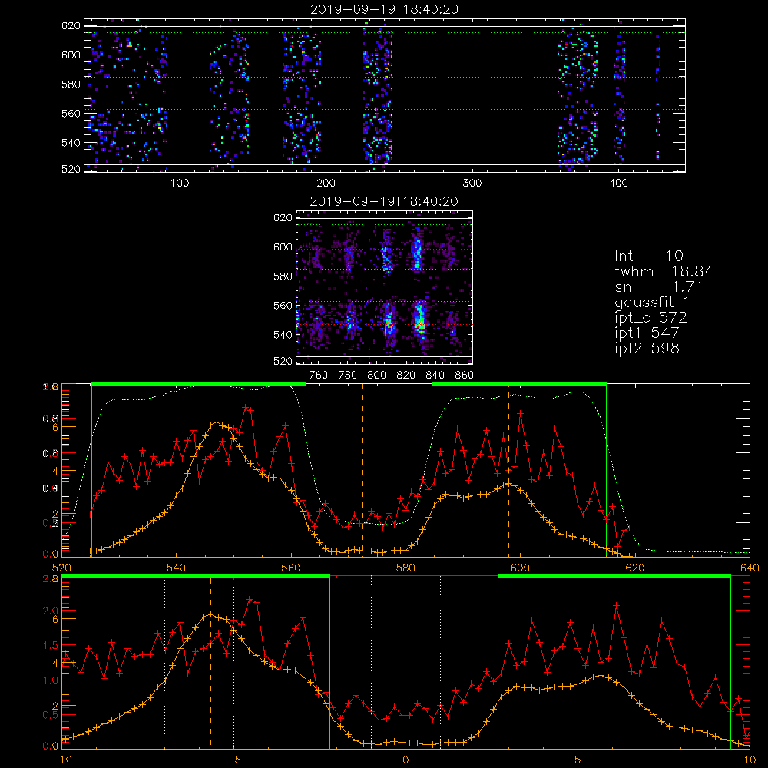Click the top plot x-axis label 100
This screenshot has width=768, height=768.
coord(180,184)
